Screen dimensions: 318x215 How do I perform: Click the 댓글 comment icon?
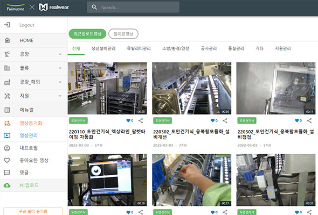7,173
